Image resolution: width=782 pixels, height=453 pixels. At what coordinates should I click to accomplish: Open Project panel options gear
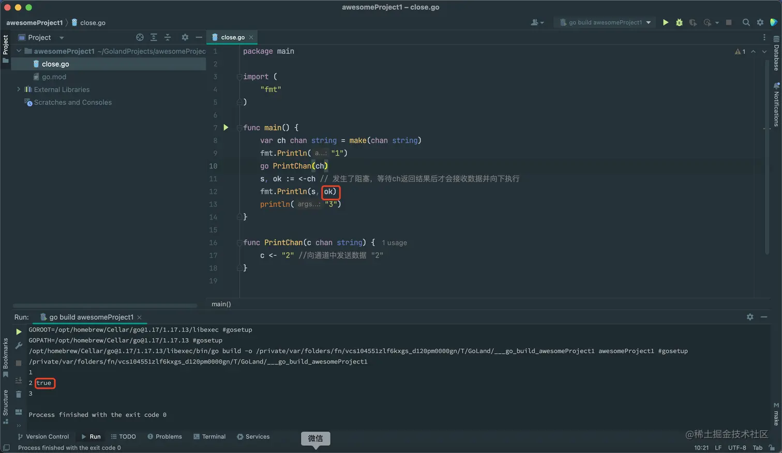coord(185,37)
